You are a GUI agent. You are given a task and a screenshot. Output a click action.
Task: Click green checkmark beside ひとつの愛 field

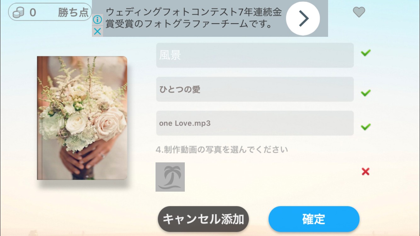[x=366, y=93]
